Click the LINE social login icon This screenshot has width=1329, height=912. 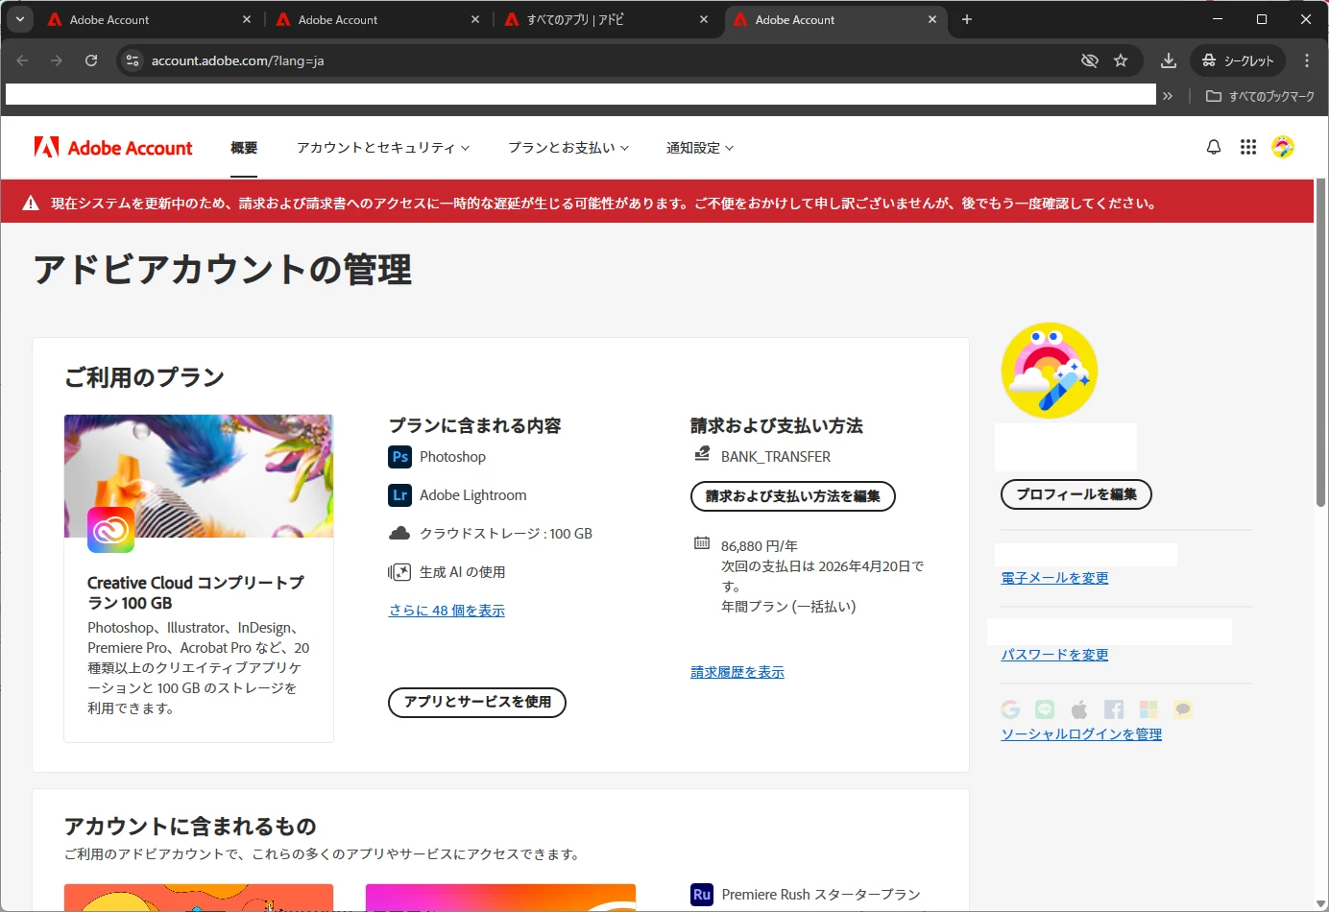(x=1045, y=709)
